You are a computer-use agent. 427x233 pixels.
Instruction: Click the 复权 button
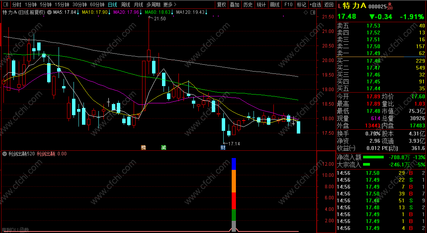click(221, 5)
